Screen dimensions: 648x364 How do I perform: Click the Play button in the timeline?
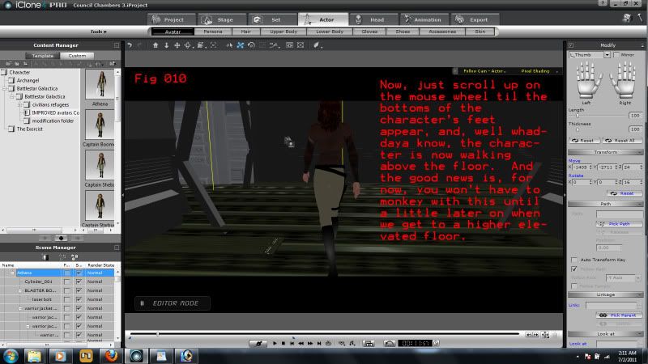tap(275, 343)
